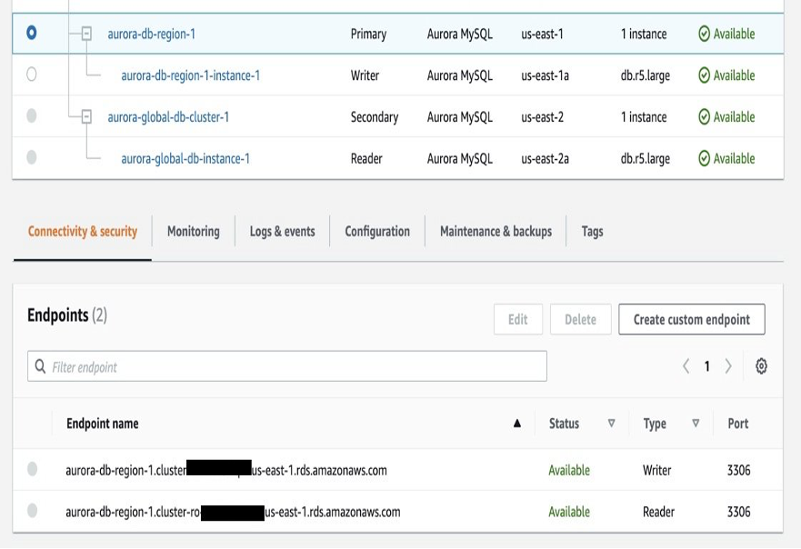Open the Connectivity & security tab
This screenshot has width=801, height=549.
(x=82, y=232)
